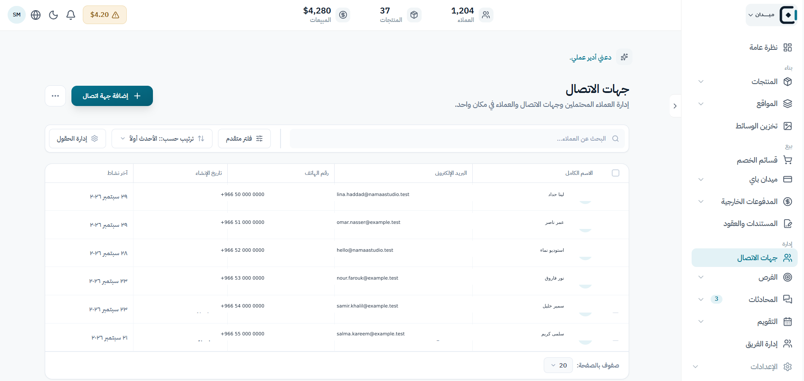Open تخزين الوسائط media storage
Viewport: 804px width, 381px height.
[x=764, y=126]
